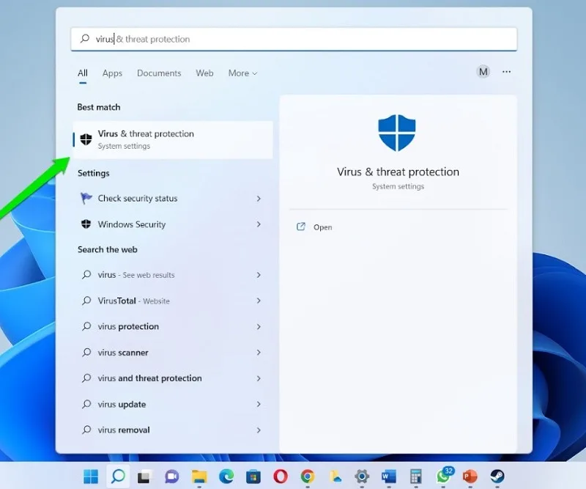Open the Calculator taskbar icon
Viewport: 586px width, 489px height.
click(x=416, y=477)
